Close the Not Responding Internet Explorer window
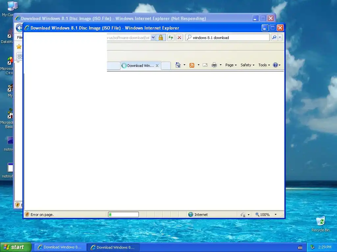 [x=271, y=18]
